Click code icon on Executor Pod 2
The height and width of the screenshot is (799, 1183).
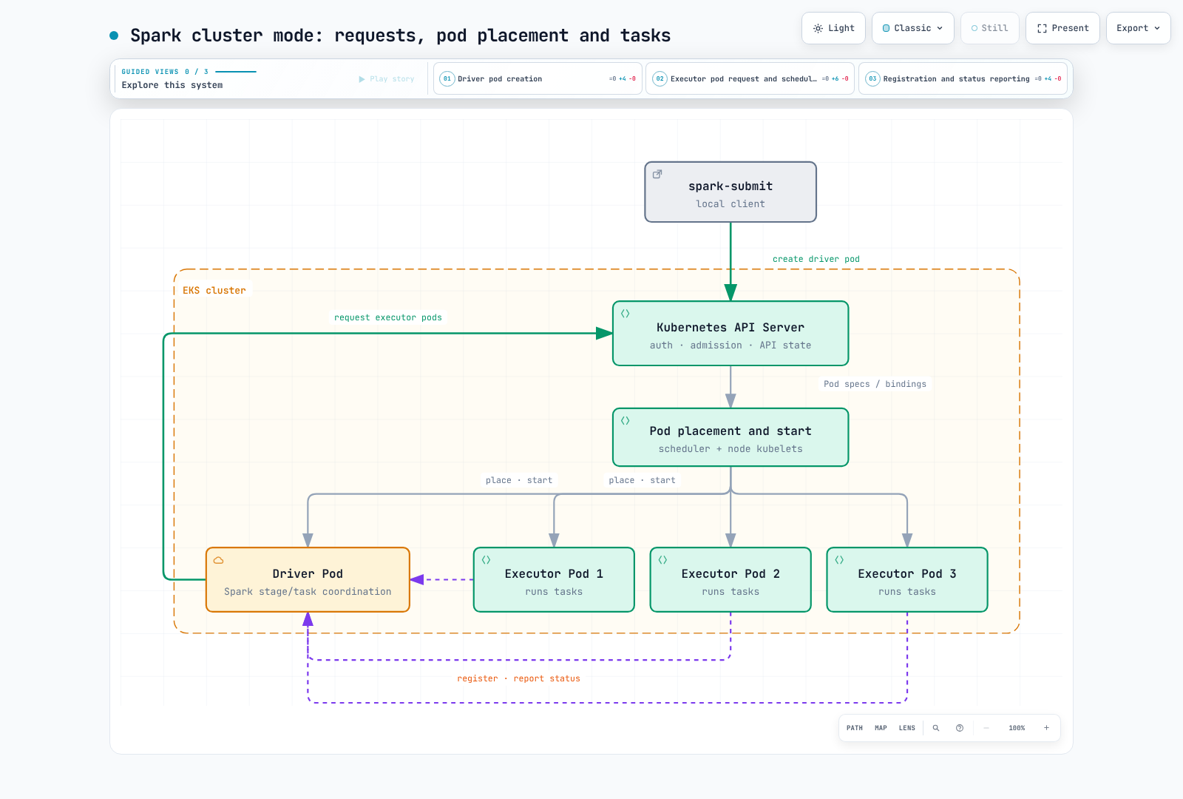(663, 560)
